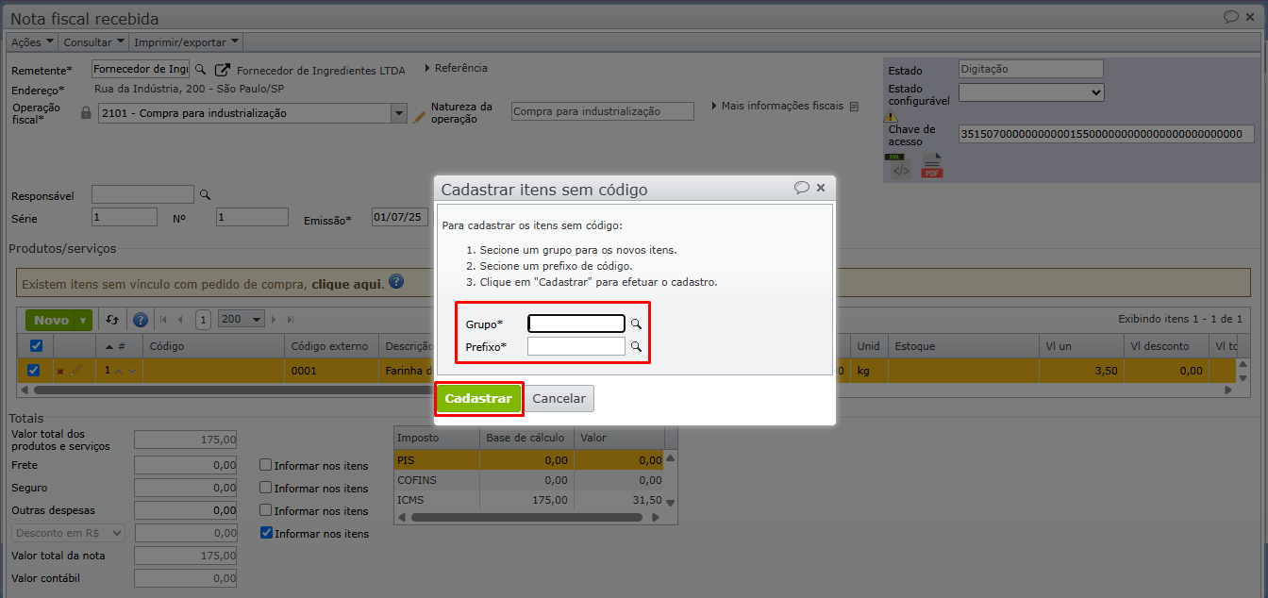Click the Responsável input field

[x=142, y=195]
